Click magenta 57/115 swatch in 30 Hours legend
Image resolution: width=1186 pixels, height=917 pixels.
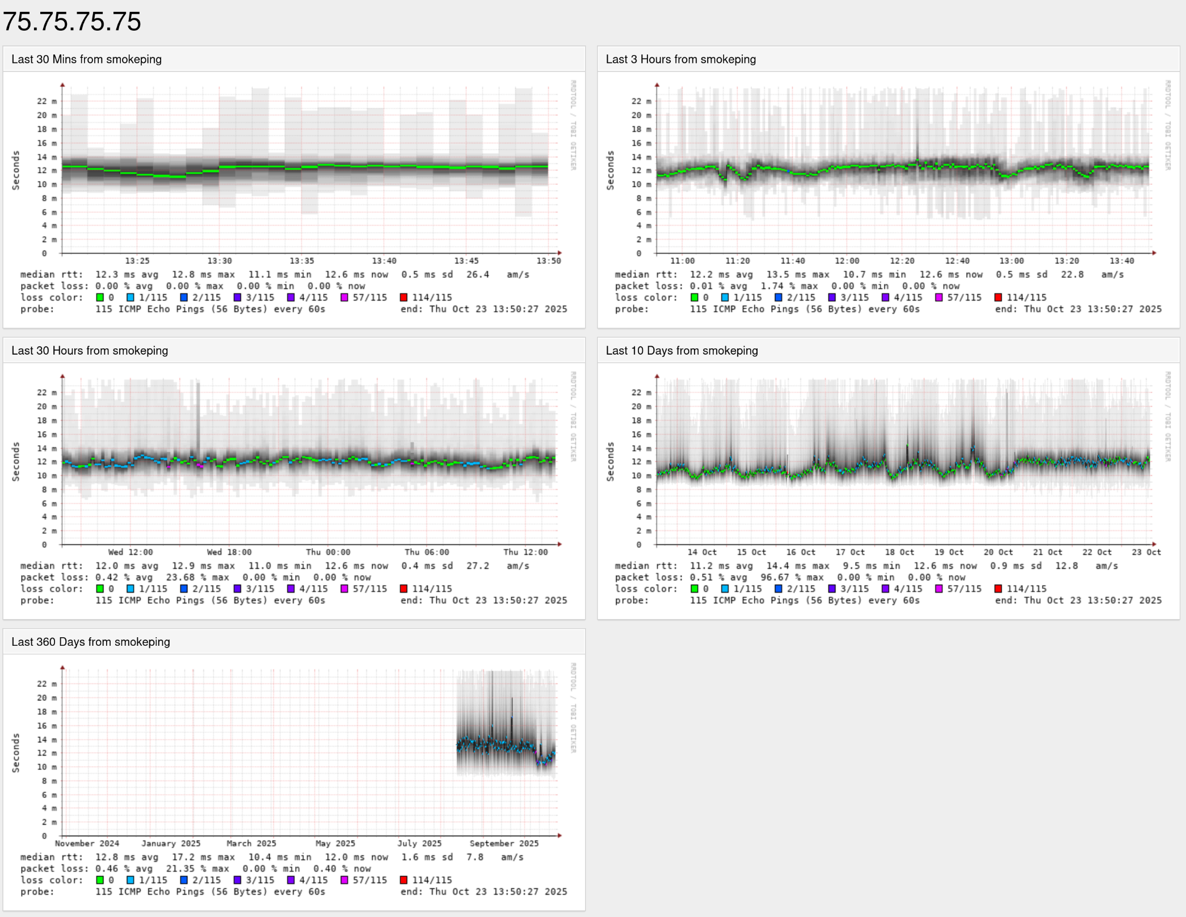(344, 589)
